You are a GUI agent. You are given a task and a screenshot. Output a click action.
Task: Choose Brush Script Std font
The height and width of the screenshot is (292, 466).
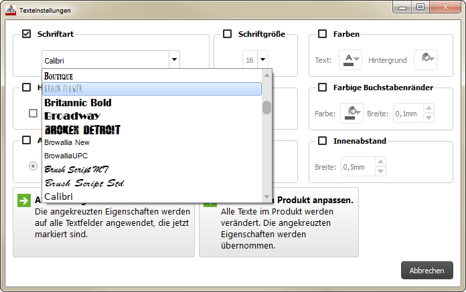152,183
